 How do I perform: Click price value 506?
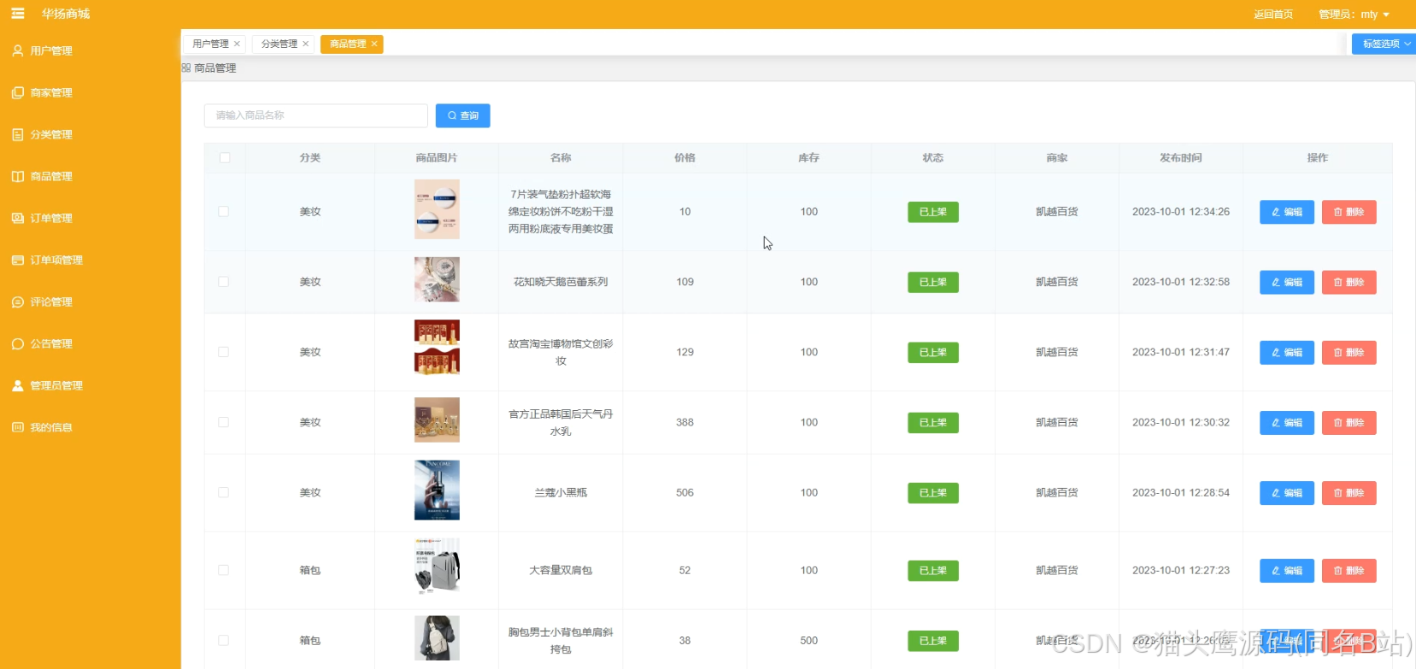click(684, 493)
